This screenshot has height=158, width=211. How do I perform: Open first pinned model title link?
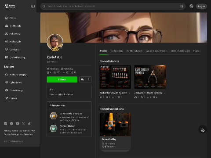[x=115, y=93]
